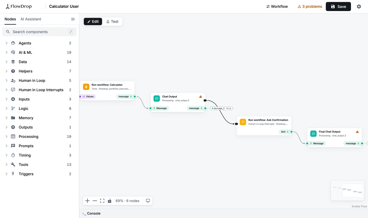
Task: Click the Values input port on Calculator node
Action: click(x=80, y=97)
